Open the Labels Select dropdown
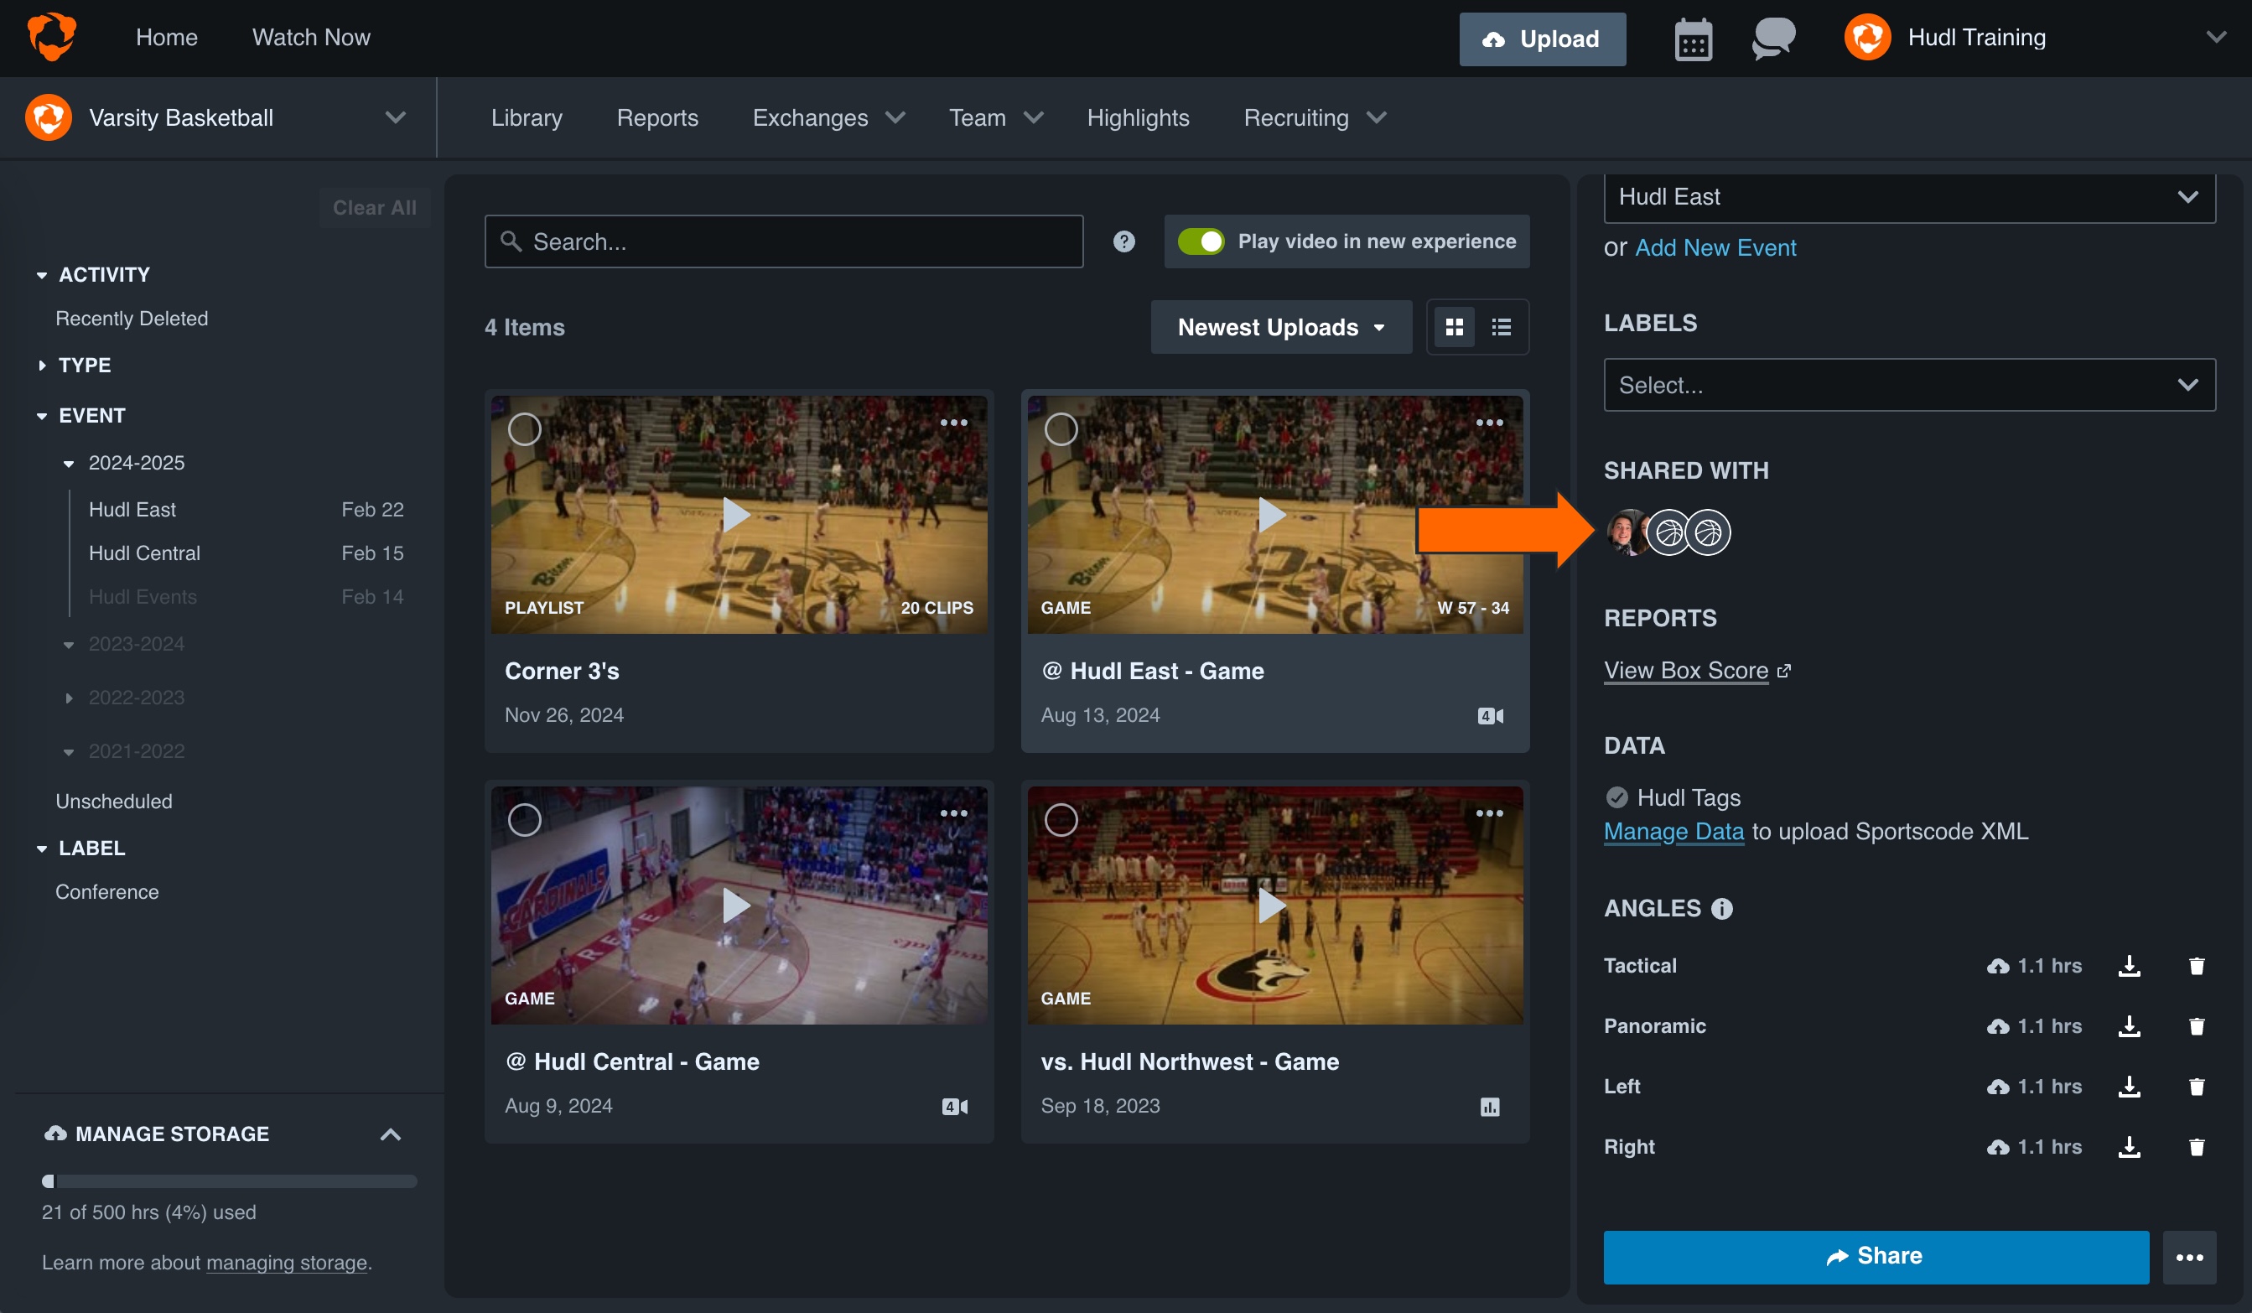Viewport: 2252px width, 1313px height. [1910, 384]
